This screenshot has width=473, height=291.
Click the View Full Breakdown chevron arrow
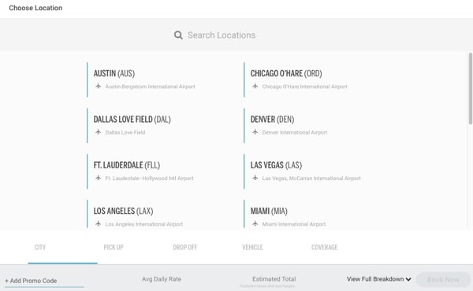[x=408, y=279]
